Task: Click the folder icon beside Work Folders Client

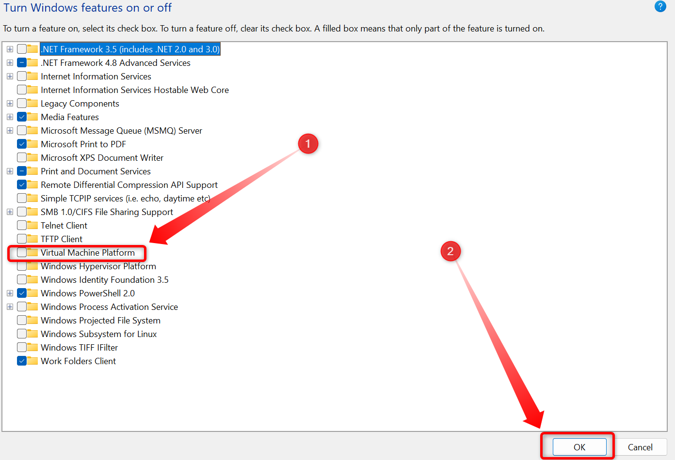Action: pyautogui.click(x=32, y=361)
